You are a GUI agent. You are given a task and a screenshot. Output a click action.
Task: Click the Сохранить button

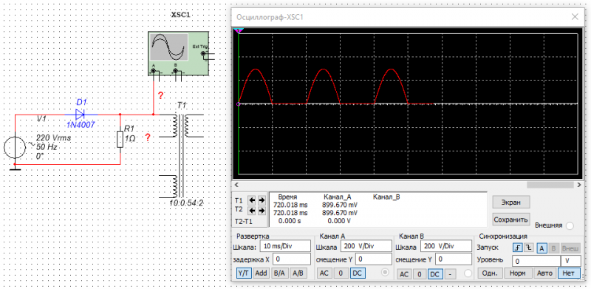pyautogui.click(x=511, y=219)
